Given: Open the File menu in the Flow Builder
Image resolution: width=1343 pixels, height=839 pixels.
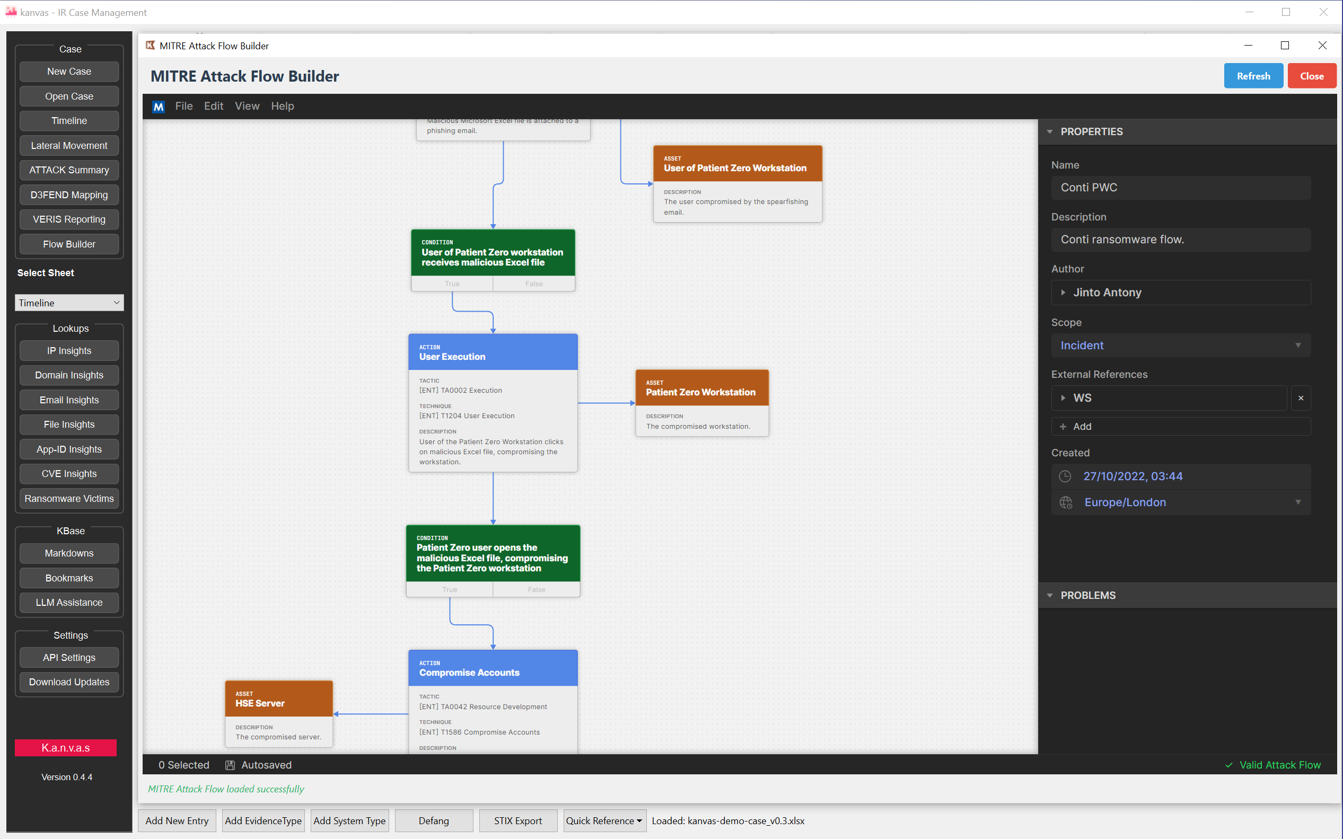Looking at the screenshot, I should [183, 106].
